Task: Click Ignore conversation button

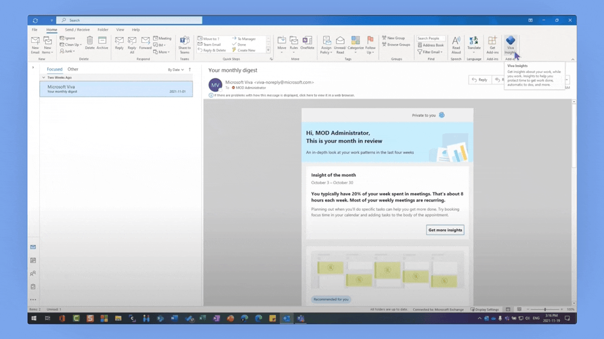Action: tap(68, 38)
